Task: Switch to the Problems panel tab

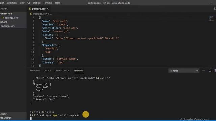Action: 35,71
